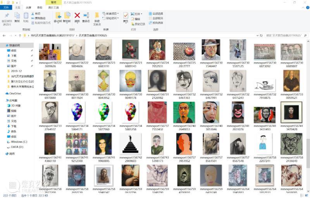Select thumbnail mmexport1567301546447 (man with hat)
Screen dimensions: 310x198
click(211, 50)
